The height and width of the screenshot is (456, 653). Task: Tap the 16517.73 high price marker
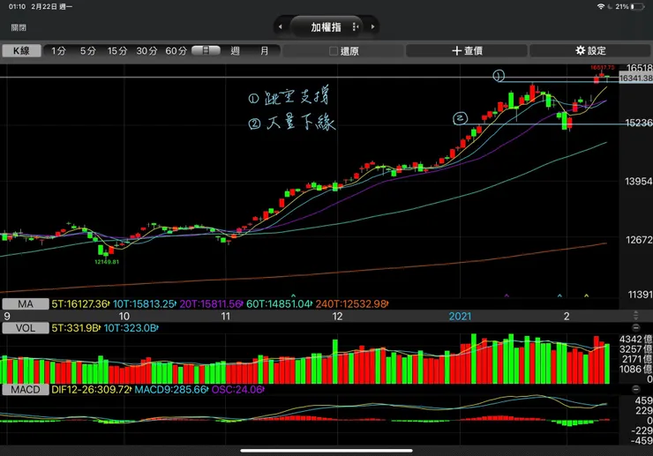602,67
